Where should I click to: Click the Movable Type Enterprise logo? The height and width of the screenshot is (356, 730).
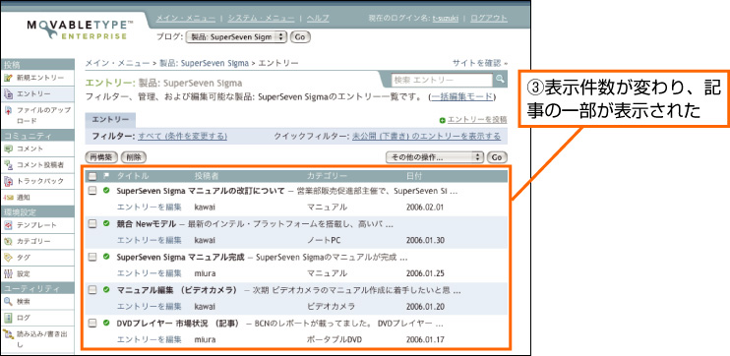(x=81, y=29)
